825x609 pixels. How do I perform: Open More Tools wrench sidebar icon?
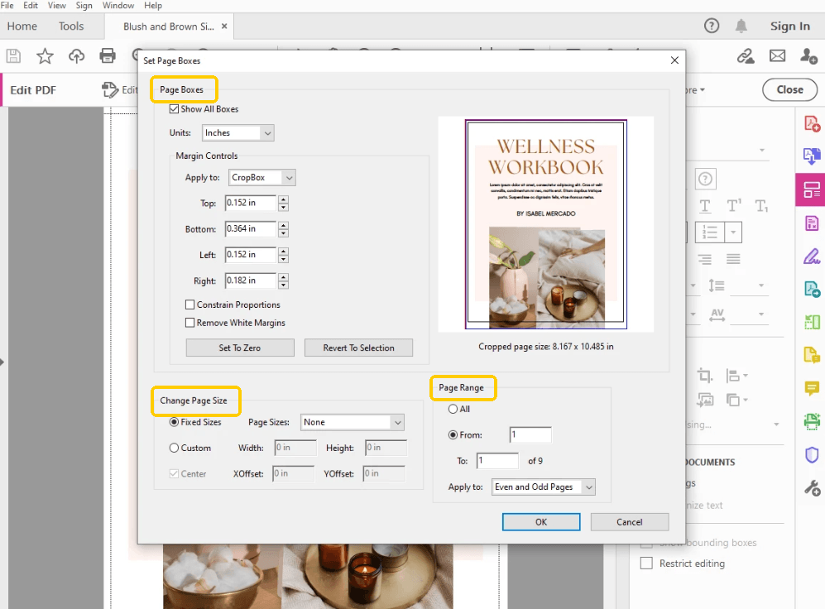click(x=812, y=488)
